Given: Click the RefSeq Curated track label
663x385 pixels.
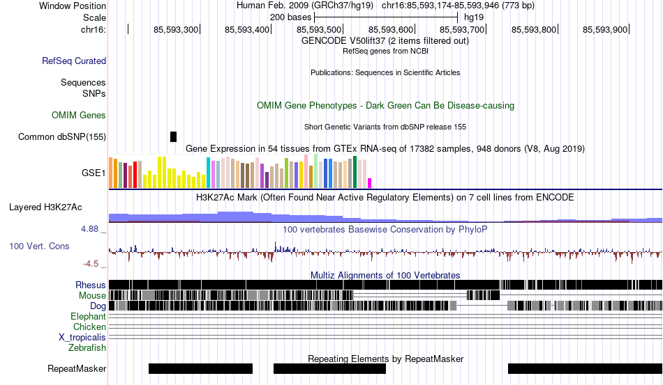Looking at the screenshot, I should [74, 61].
